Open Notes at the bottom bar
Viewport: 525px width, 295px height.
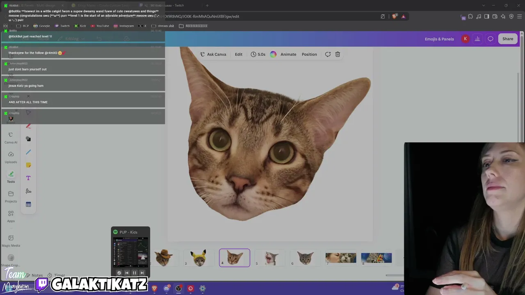pyautogui.click(x=34, y=275)
